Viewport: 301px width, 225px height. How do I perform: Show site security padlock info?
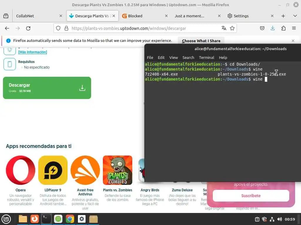click(66, 28)
